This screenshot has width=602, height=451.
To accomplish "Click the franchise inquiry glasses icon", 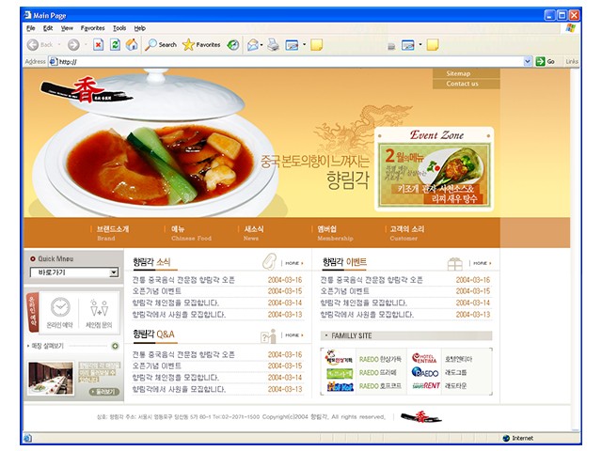I will pyautogui.click(x=99, y=308).
